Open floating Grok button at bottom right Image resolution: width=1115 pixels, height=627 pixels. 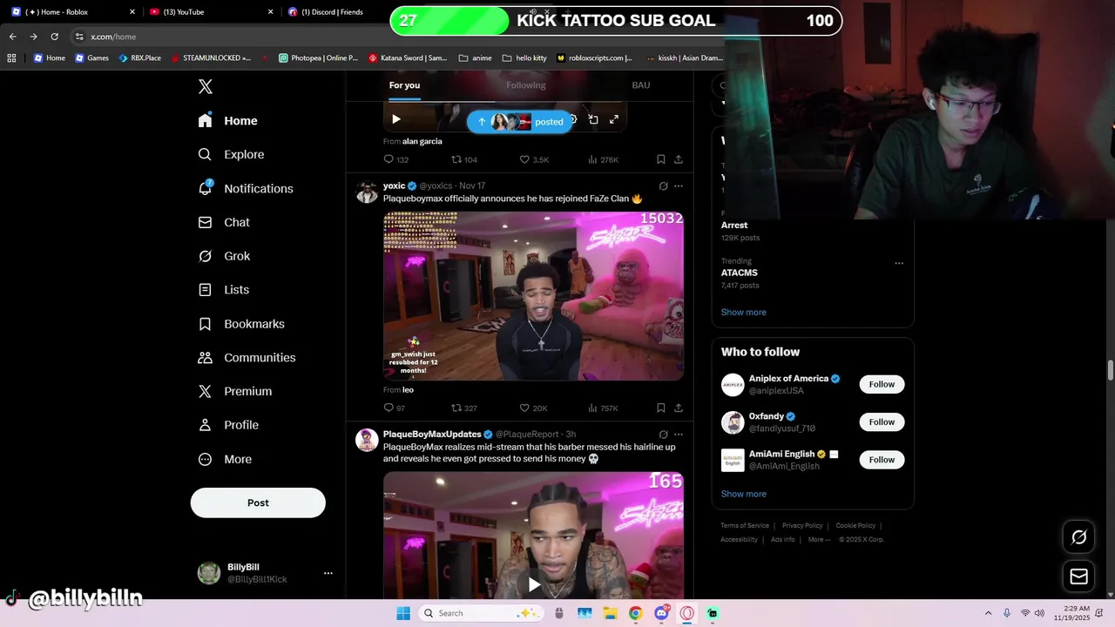point(1078,537)
